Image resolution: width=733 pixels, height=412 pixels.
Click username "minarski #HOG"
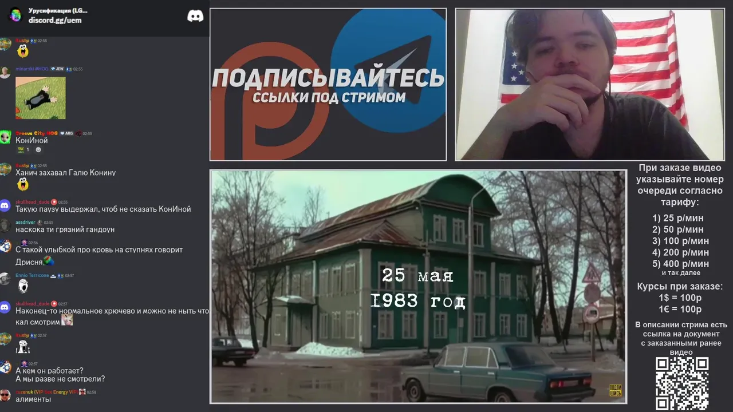pos(32,69)
